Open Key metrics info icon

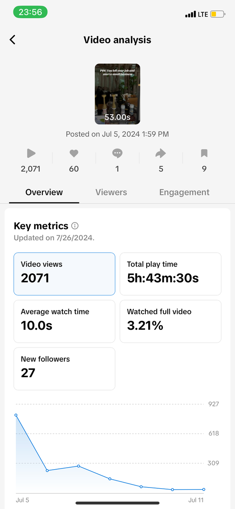point(75,226)
